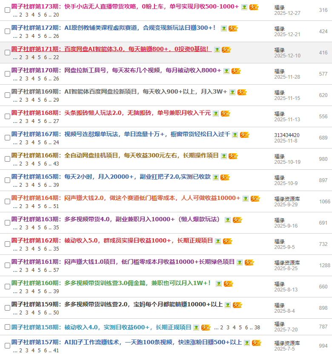The image size is (332, 354).
Task: Click the image attachment icon on thread 第160期
Action: click(218, 284)
